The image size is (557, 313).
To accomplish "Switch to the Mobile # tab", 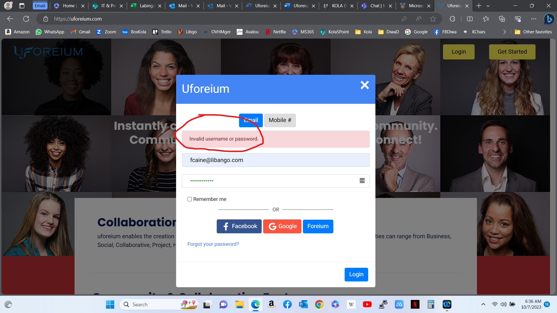I will (280, 120).
